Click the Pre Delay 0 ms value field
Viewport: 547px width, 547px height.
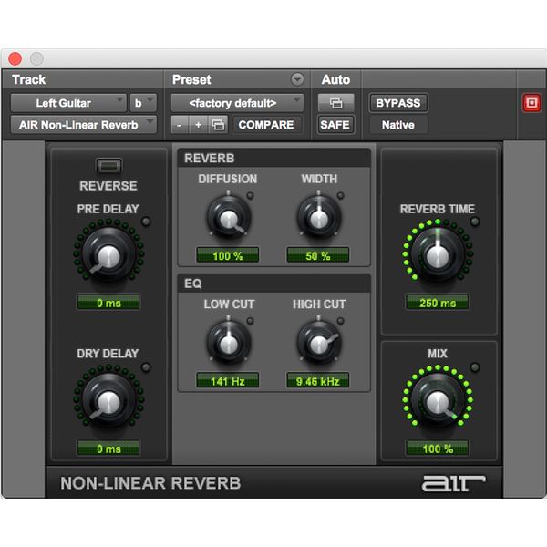click(108, 302)
